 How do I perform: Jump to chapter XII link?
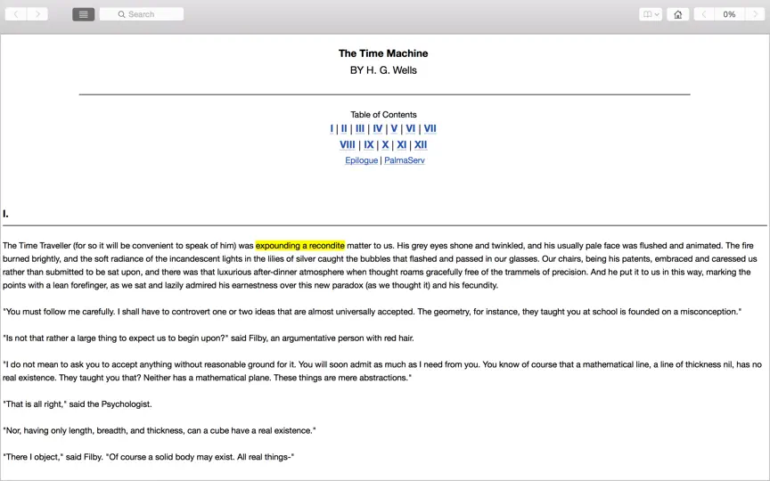click(x=421, y=145)
